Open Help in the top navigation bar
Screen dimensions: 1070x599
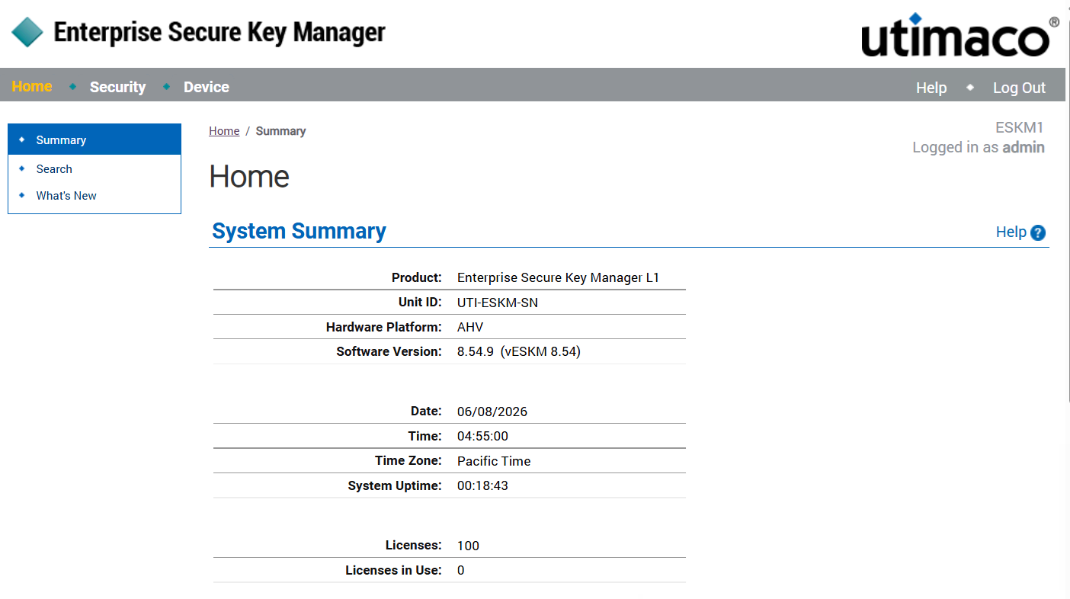click(x=931, y=88)
